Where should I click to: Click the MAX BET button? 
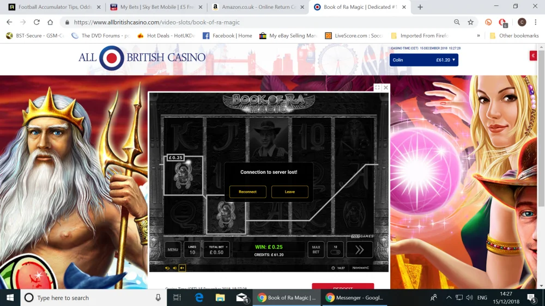[x=316, y=249]
